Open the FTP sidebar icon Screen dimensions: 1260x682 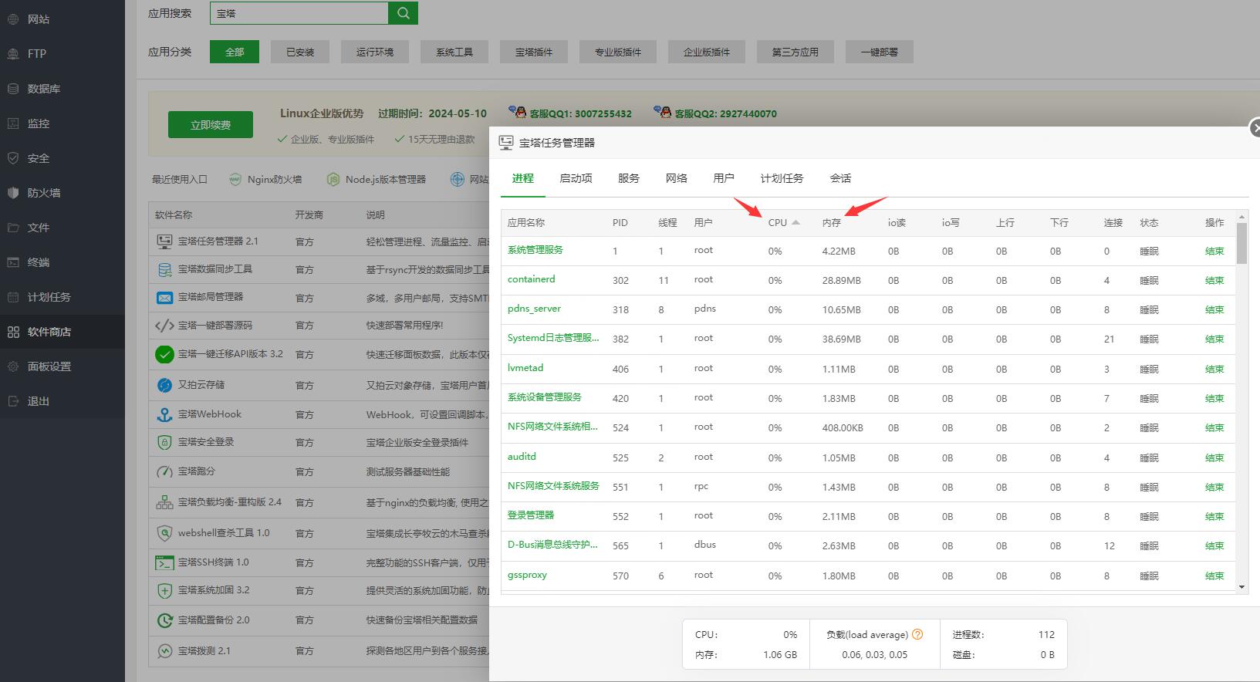(13, 54)
